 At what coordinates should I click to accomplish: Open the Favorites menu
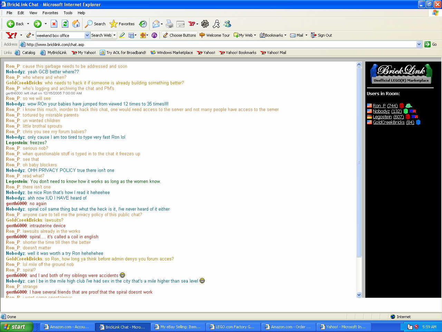[50, 13]
